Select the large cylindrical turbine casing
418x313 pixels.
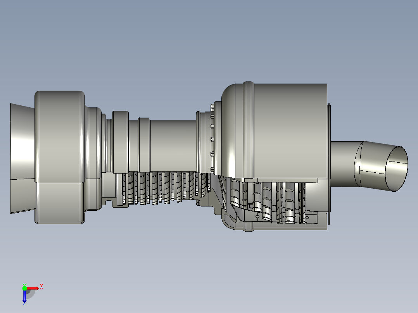click(290, 131)
